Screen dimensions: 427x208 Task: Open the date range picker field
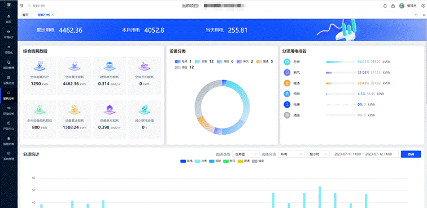coord(365,154)
